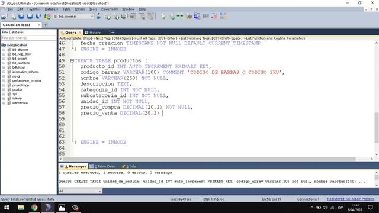Click Execute and edit resultset icon

[x=38, y=16]
